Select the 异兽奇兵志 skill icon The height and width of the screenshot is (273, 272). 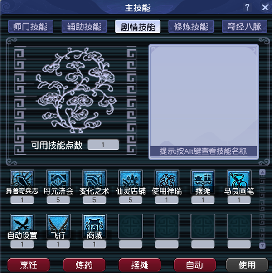click(22, 182)
